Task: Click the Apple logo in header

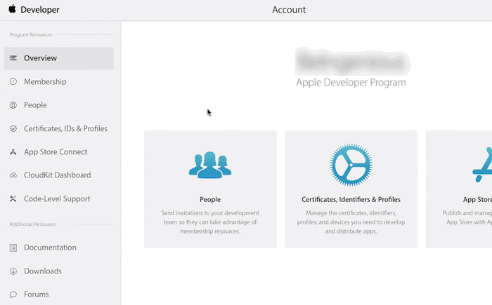Action: point(12,9)
